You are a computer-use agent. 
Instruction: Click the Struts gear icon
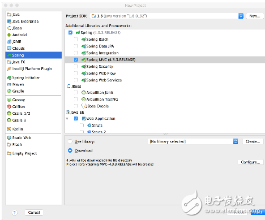(x=89, y=126)
